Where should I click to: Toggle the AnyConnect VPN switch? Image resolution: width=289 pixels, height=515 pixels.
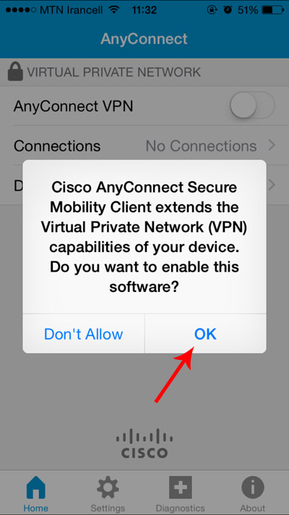[252, 106]
